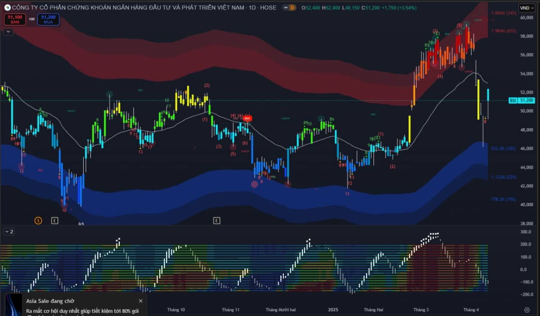The width and height of the screenshot is (540, 316).
Task: Expand the lower pane legend showing 2
Action: click(9, 232)
